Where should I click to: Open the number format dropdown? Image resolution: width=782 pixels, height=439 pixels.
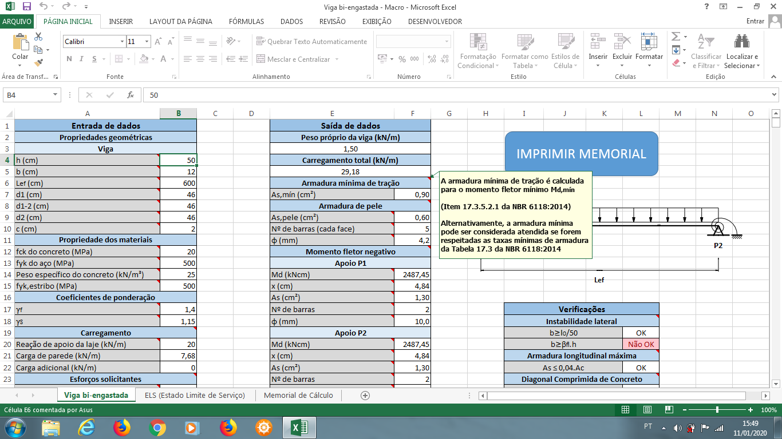446,42
